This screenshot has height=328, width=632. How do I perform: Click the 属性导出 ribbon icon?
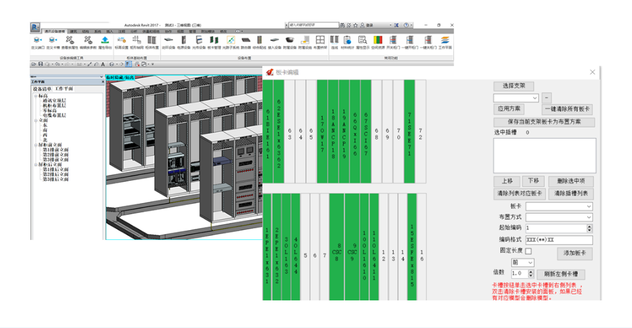[x=104, y=41]
